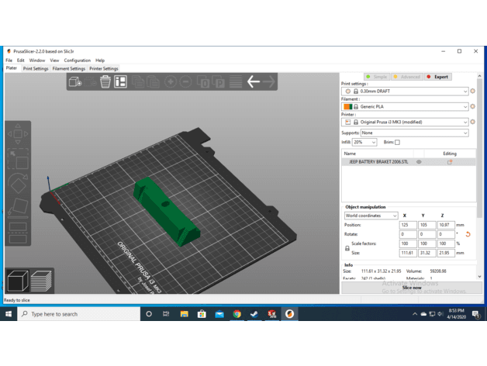Open the File menu
The height and width of the screenshot is (366, 487).
click(x=9, y=60)
